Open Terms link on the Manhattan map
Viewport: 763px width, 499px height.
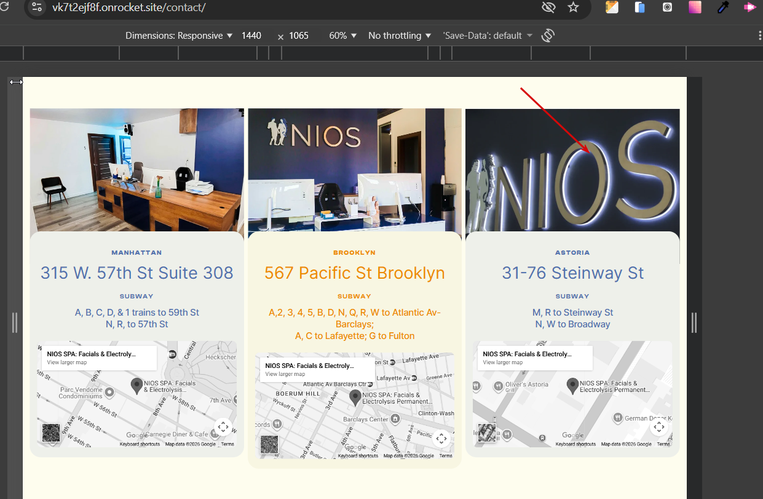tap(227, 444)
